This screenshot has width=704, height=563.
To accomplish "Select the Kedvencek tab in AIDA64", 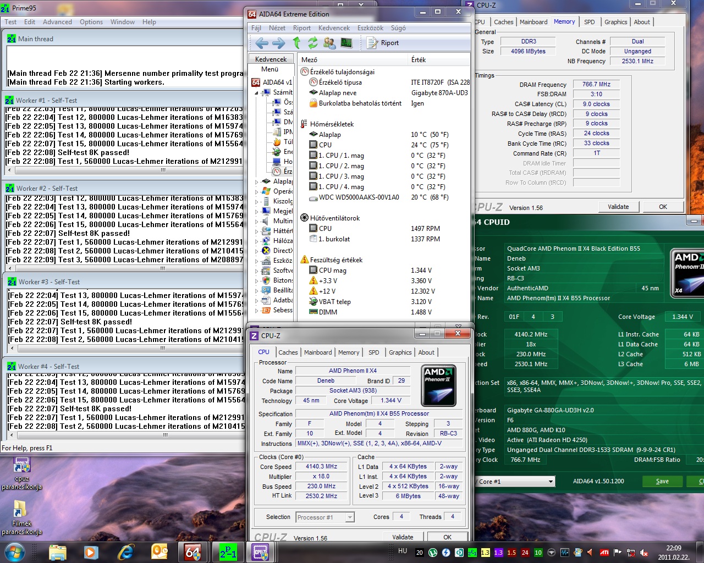I will tap(271, 59).
